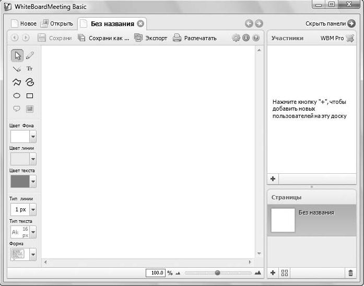This screenshot has width=364, height=286.
Task: Switch to the Без названия tab
Action: [112, 23]
